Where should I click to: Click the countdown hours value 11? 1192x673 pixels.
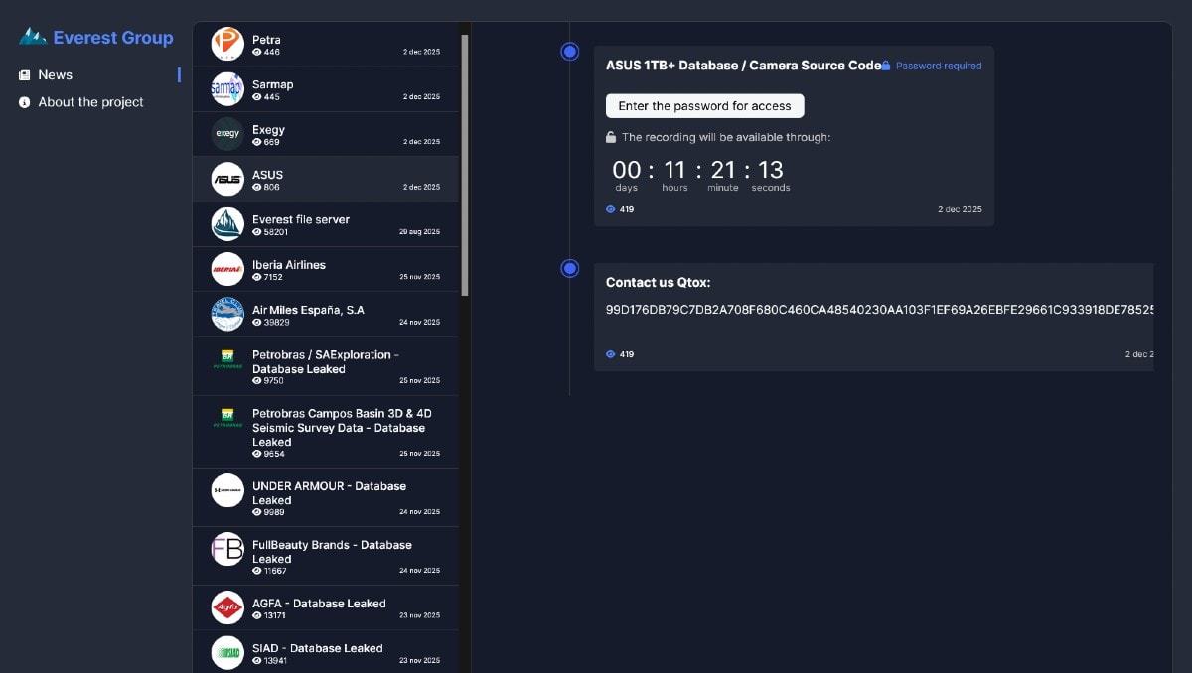(x=674, y=170)
